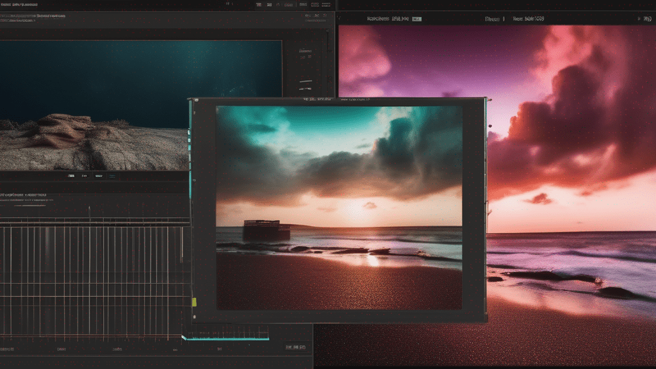The image size is (656, 369).
Task: Click the boxed value field at the timeline's bottom right
Action: (x=295, y=347)
